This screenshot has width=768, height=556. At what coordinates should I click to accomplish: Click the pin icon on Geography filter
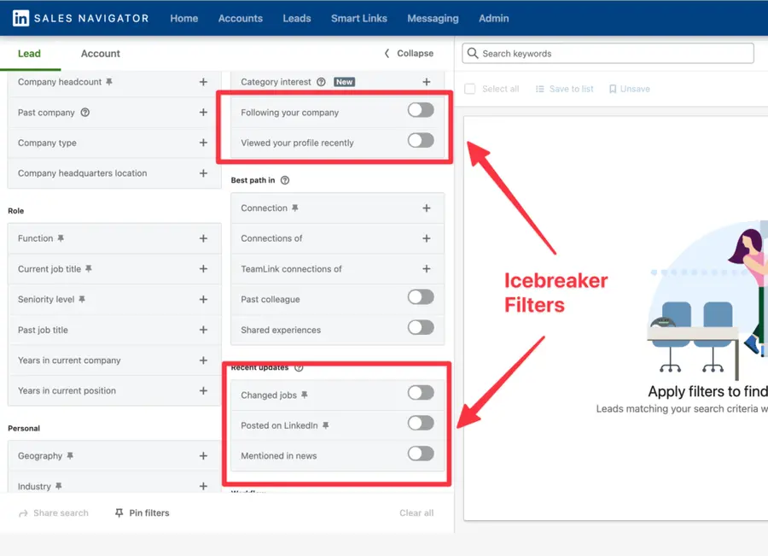pyautogui.click(x=69, y=455)
